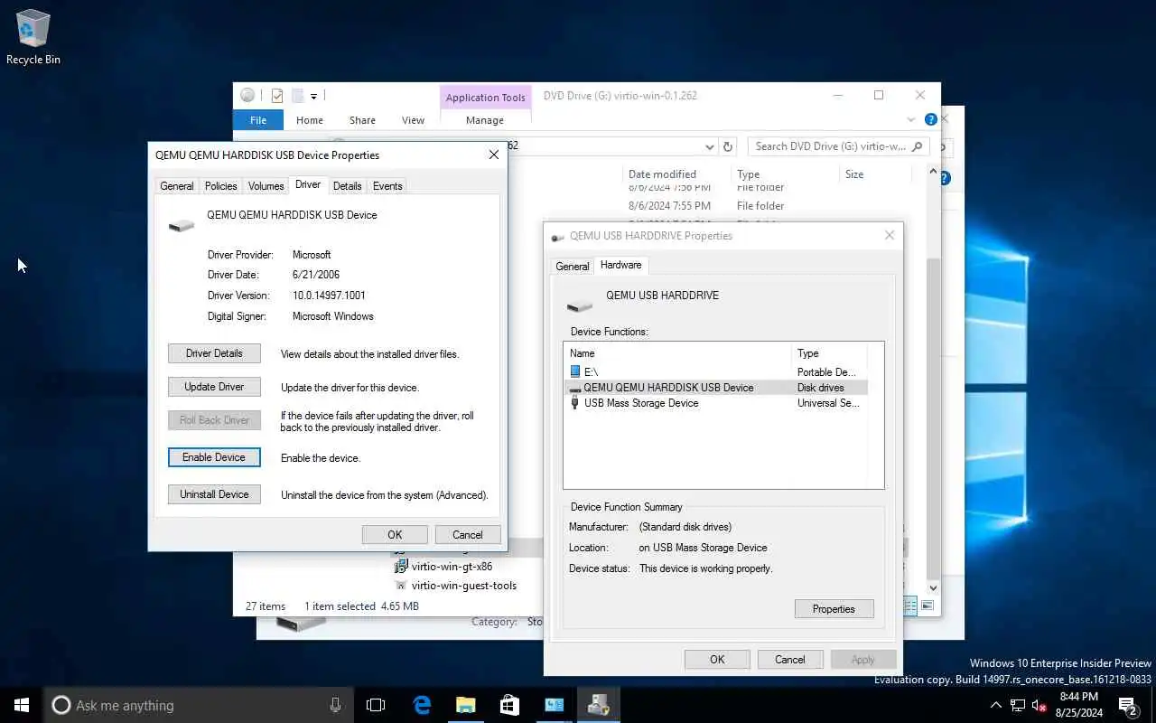Switch to the Events tab
The width and height of the screenshot is (1156, 723).
387,186
